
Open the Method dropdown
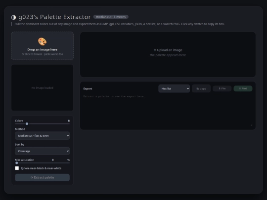pyautogui.click(x=42, y=136)
